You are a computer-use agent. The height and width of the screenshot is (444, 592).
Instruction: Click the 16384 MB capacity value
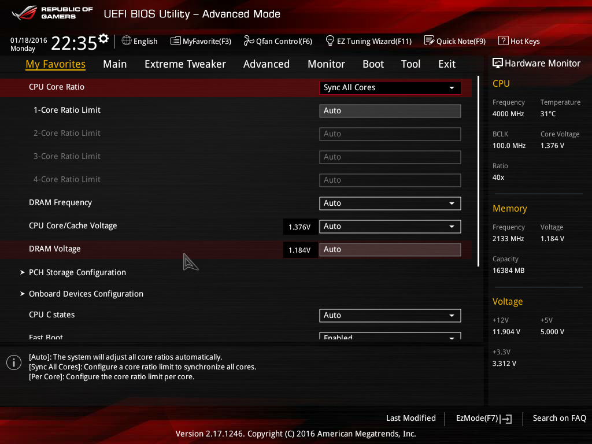[x=509, y=271]
